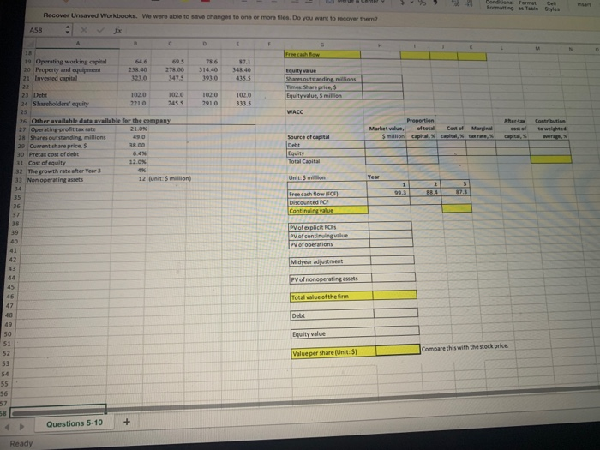This screenshot has width=600, height=450.
Task: Click previous sheet navigation arrow
Action: tap(8, 427)
